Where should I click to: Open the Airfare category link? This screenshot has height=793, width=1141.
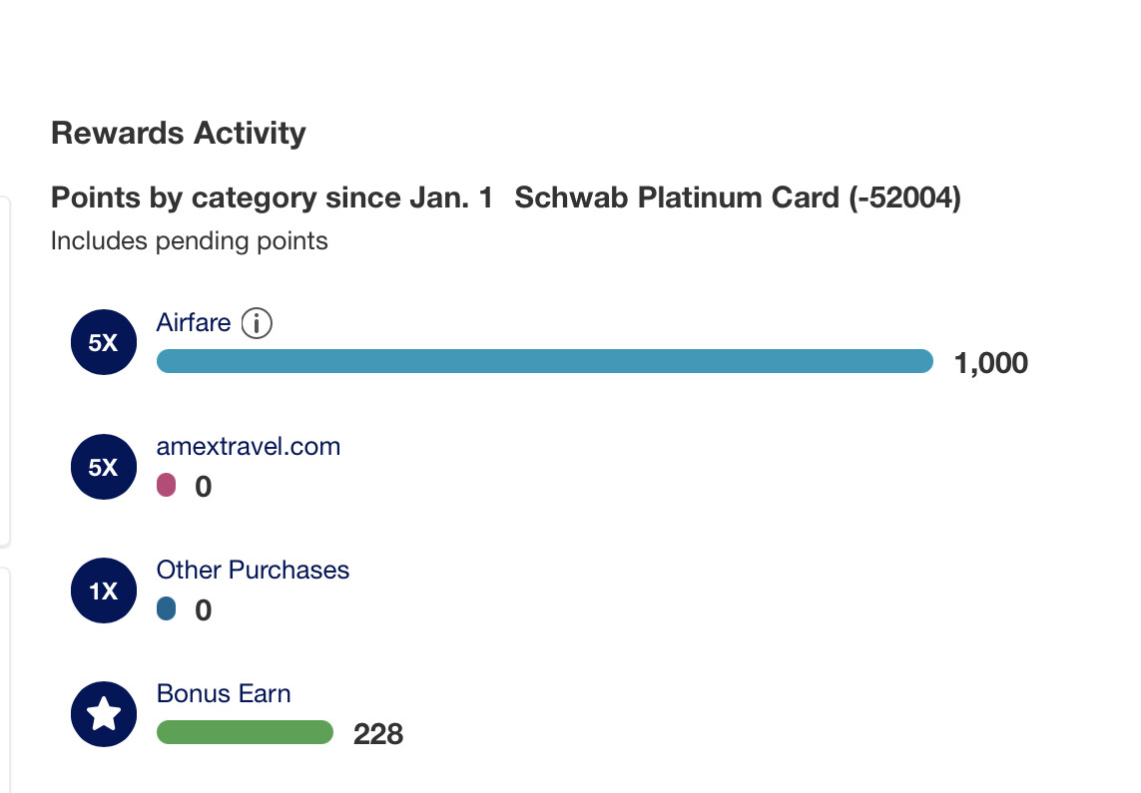[194, 323]
